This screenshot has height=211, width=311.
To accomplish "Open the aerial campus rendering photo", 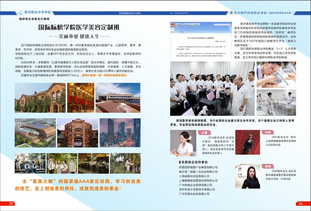I will point(35,133).
